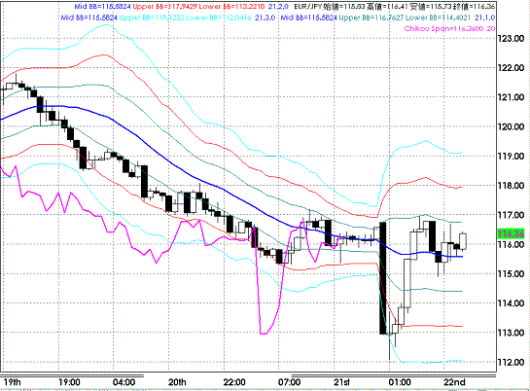Select the 始値=115.83 opening price text
This screenshot has width=530, height=391.
pyautogui.click(x=343, y=7)
